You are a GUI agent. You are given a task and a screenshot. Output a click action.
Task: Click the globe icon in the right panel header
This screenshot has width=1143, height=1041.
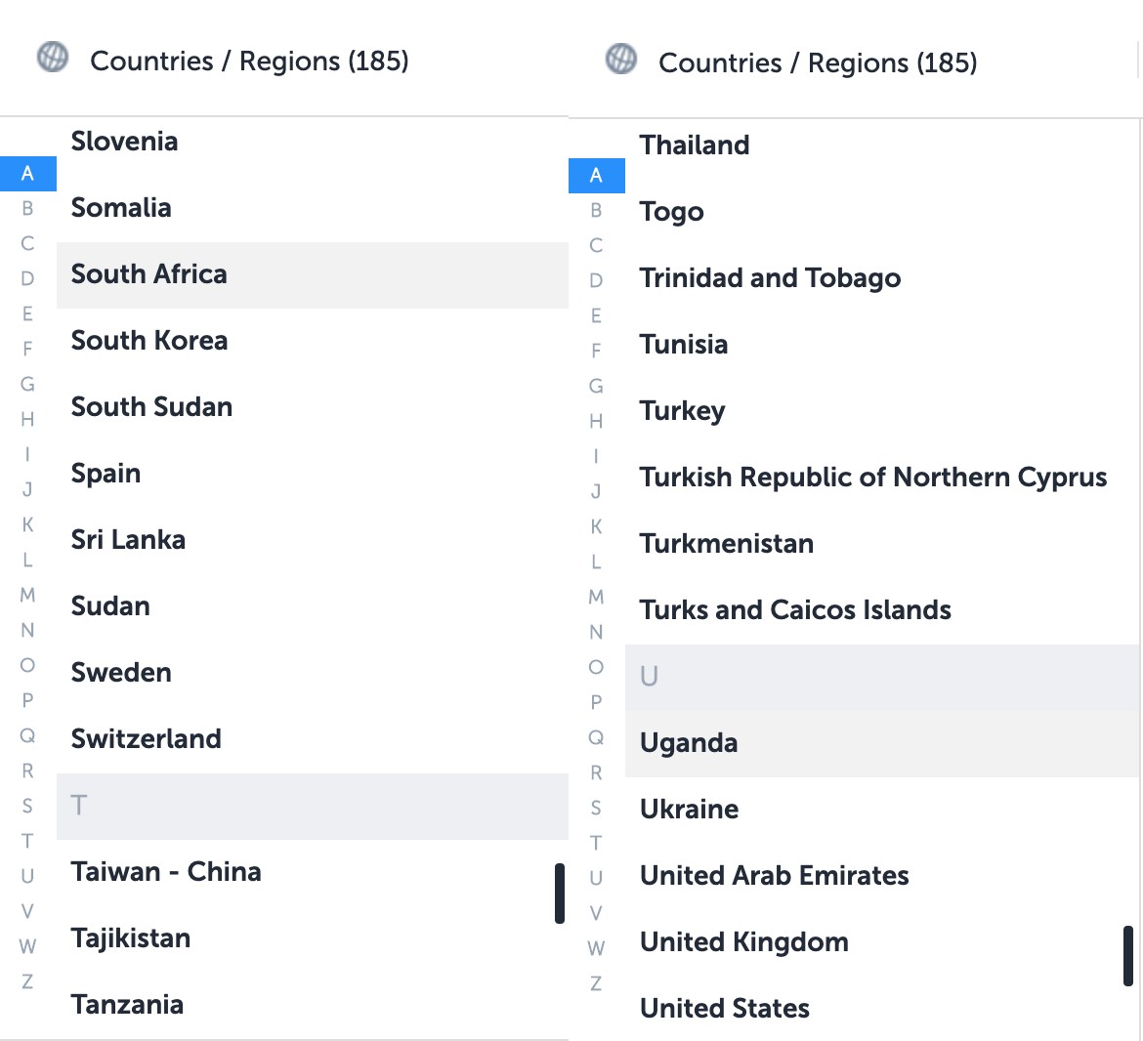[x=621, y=60]
